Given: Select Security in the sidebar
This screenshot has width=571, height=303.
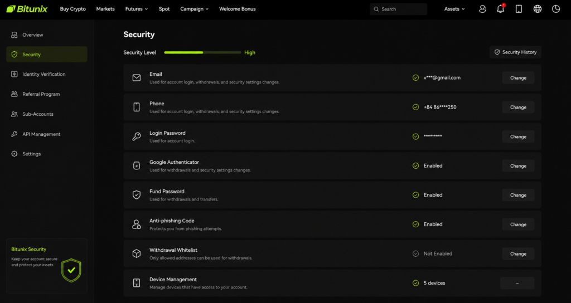Looking at the screenshot, I should (x=47, y=54).
